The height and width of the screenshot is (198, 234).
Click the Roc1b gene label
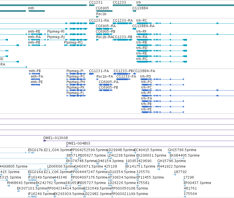[101, 14]
